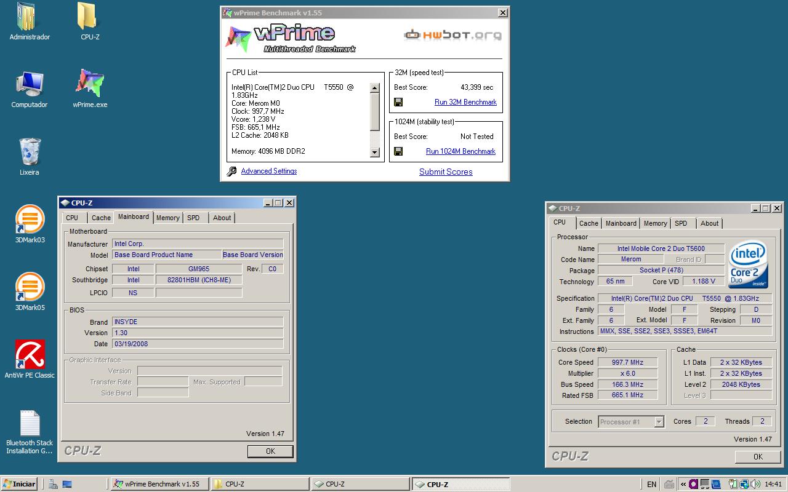
Task: Click the floppy save icon beside Run 32M Benchmark
Action: (x=398, y=102)
